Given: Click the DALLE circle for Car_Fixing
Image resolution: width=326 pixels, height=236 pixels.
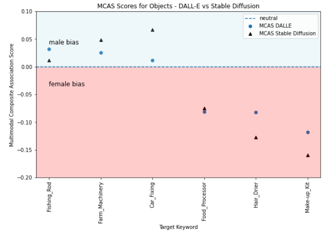Looking at the screenshot, I should (152, 60).
